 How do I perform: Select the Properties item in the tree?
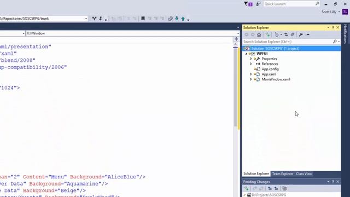point(269,59)
